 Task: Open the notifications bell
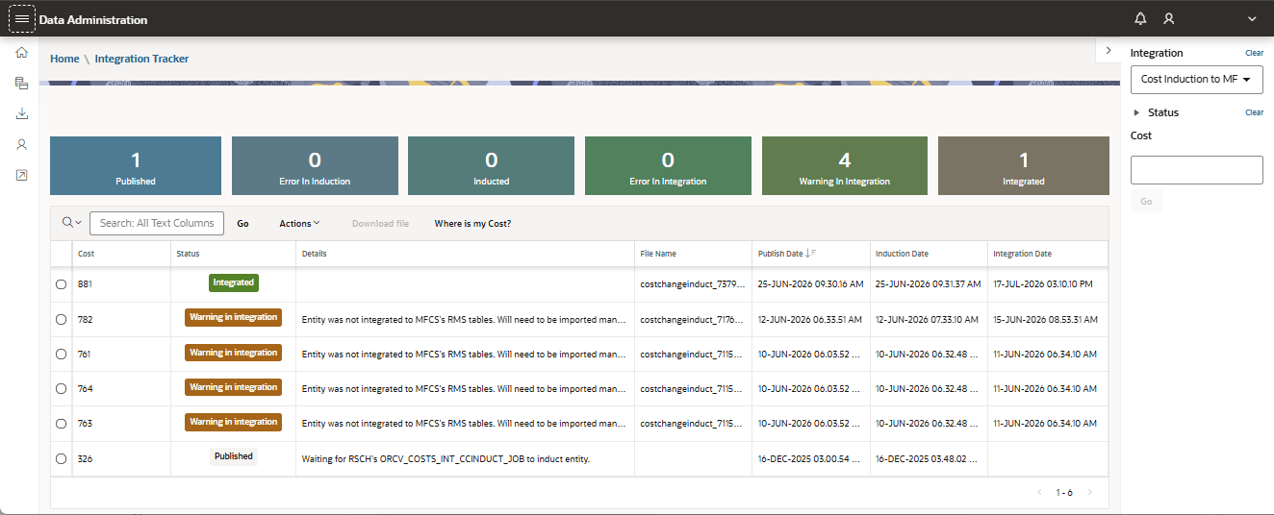(1141, 18)
